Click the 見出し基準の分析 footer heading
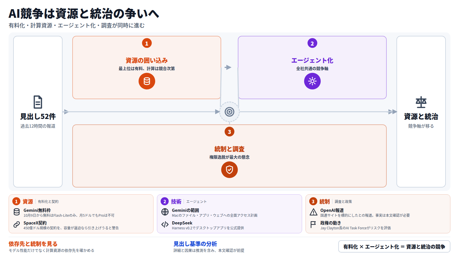459x258 pixels. tap(195, 244)
